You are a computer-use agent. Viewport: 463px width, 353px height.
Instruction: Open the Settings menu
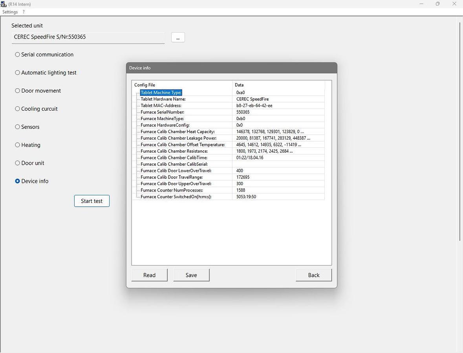click(x=10, y=12)
